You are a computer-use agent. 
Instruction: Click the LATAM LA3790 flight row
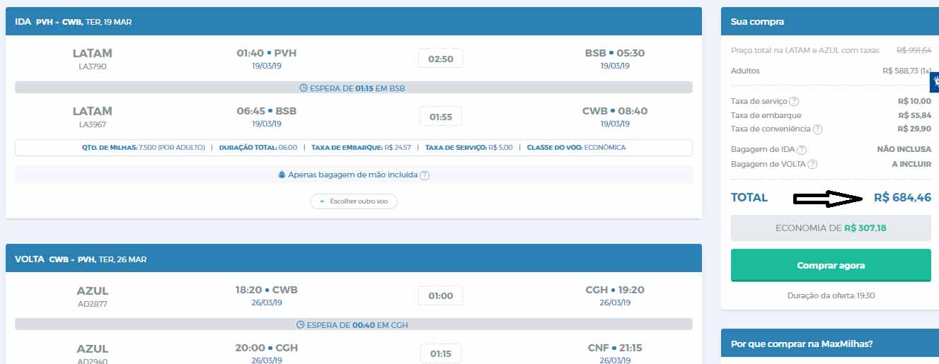click(x=353, y=59)
